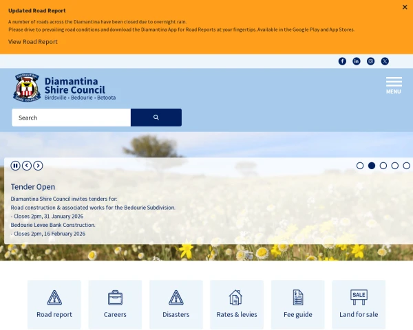413x330 pixels.
Task: Jump to fourth carousel slide dot
Action: [x=395, y=166]
